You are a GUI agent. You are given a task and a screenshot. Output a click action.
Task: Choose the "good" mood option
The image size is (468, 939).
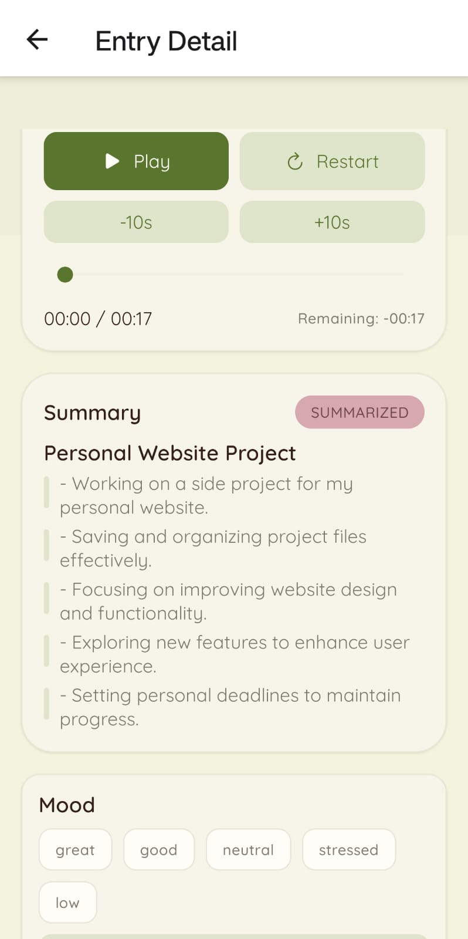(x=158, y=850)
